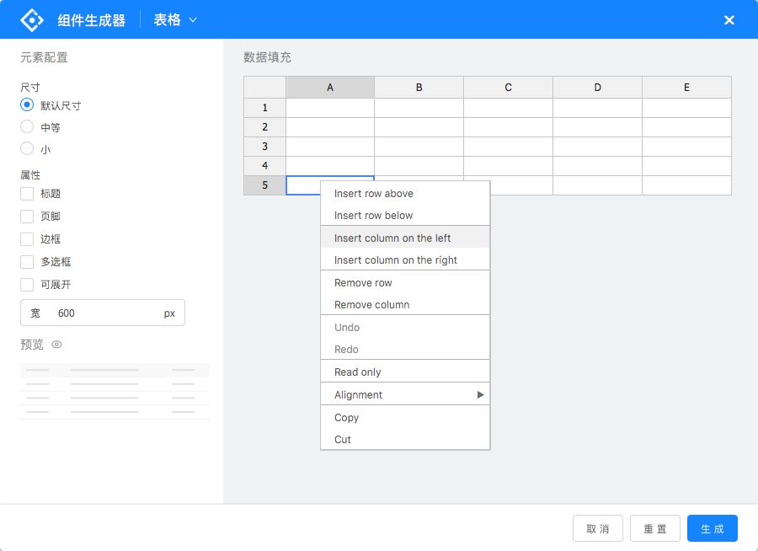The height and width of the screenshot is (551, 758).
Task: Select row header 1
Action: click(x=265, y=108)
